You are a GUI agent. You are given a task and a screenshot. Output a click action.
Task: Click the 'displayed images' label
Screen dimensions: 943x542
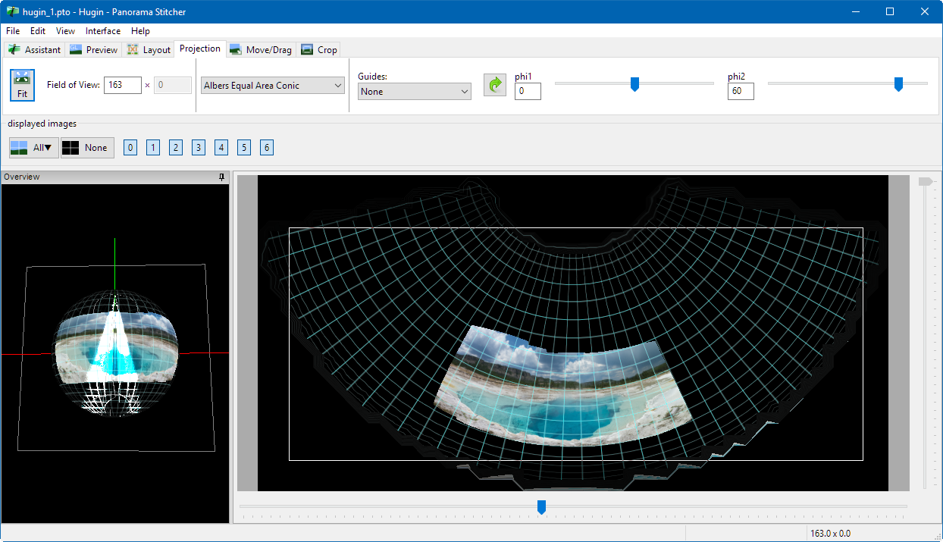point(42,124)
